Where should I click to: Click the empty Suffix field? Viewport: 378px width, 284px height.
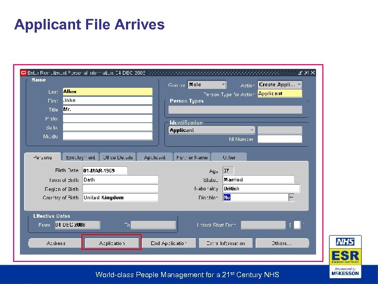click(108, 127)
